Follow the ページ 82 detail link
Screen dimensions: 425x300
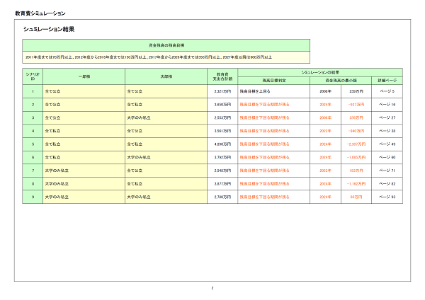[387, 184]
